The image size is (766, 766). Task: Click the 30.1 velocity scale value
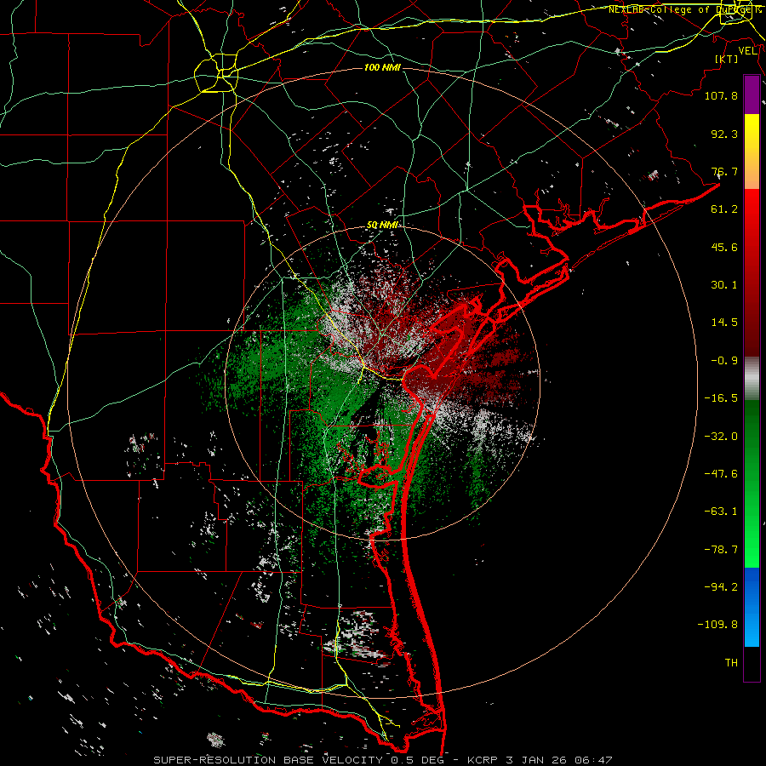click(x=724, y=285)
